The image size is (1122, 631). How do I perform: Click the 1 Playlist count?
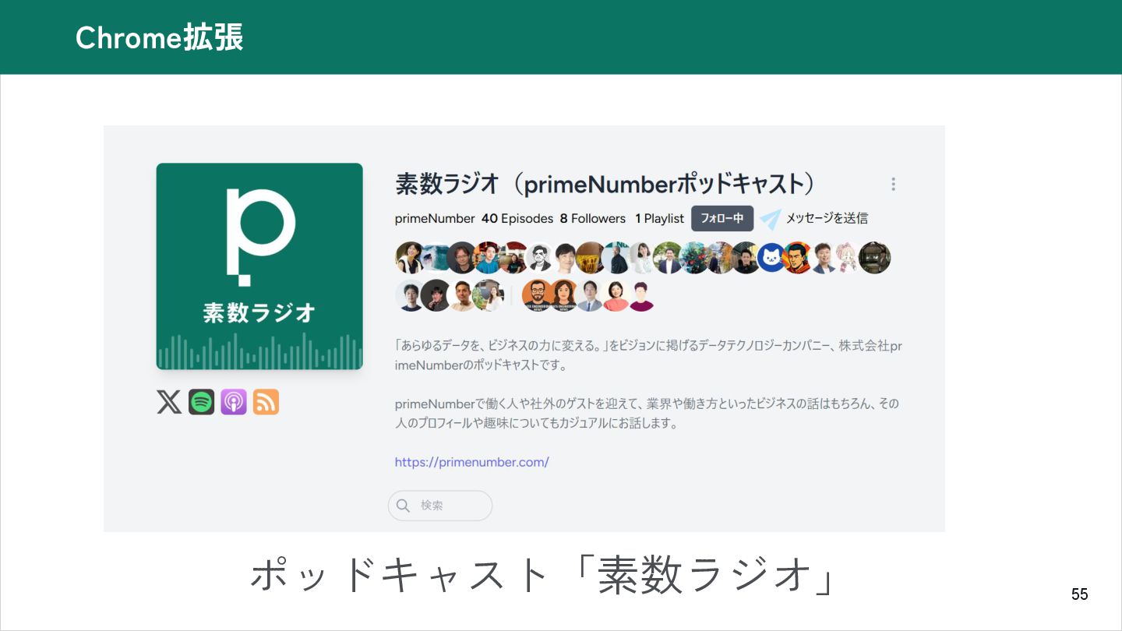point(659,219)
